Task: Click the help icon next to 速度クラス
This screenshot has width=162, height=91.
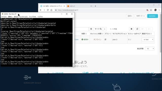Action: [x=151, y=34]
